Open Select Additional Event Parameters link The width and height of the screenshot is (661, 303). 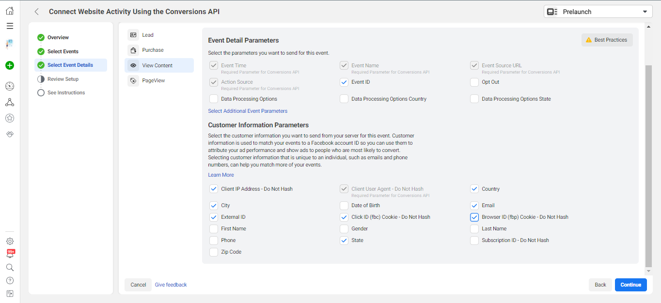coord(248,111)
